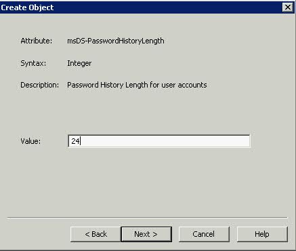Image resolution: width=296 pixels, height=251 pixels.
Task: Click the Description: label
Action: (40, 85)
